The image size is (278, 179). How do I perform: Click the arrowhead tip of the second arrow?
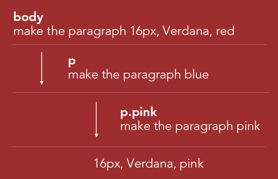96,136
